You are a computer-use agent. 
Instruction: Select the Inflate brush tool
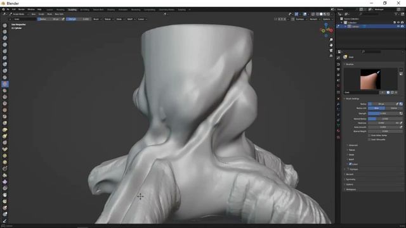(4, 65)
